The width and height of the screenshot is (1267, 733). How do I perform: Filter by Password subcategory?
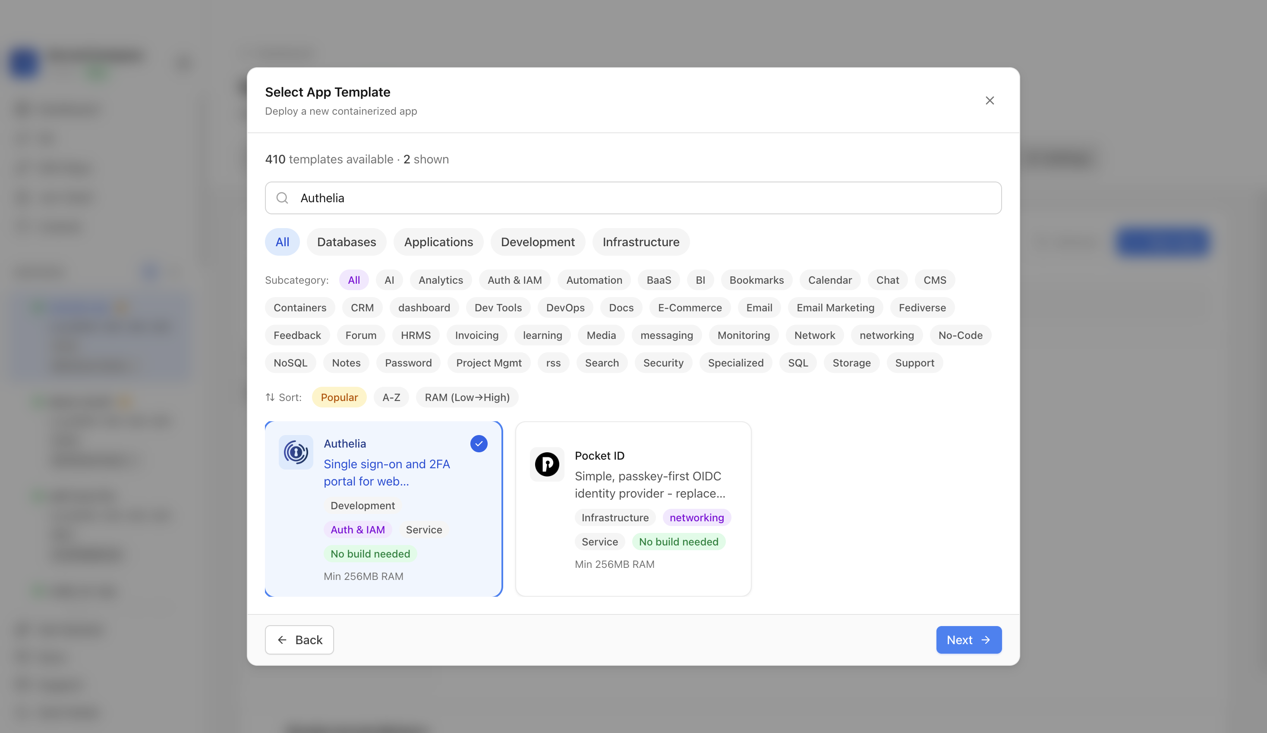click(408, 363)
